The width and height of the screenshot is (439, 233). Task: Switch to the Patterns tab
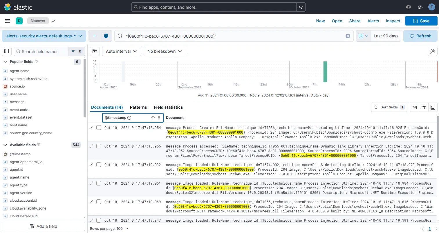click(x=138, y=107)
